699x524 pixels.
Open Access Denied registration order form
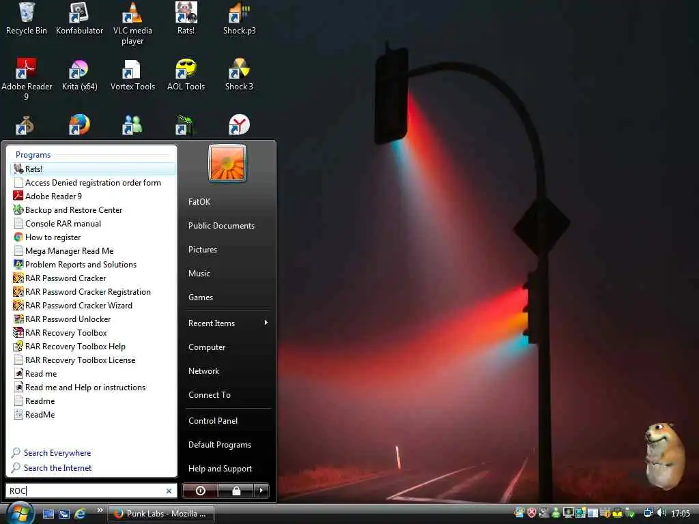coord(93,183)
